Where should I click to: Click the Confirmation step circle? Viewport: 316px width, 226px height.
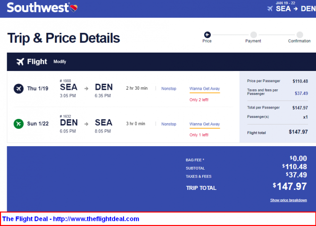[x=299, y=35]
